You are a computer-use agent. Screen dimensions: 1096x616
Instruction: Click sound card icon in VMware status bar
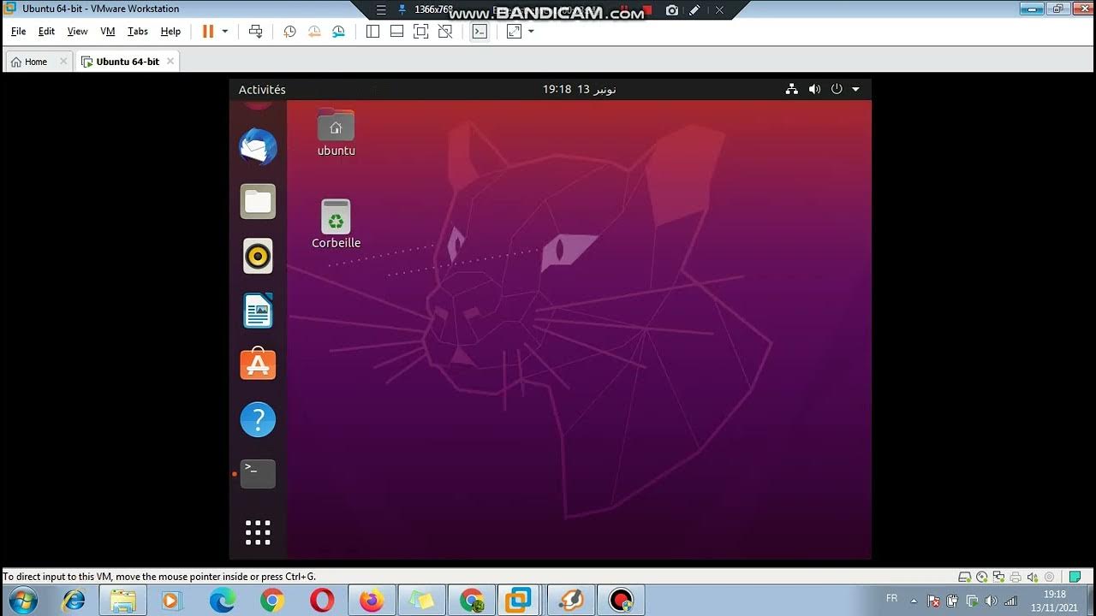1032,577
